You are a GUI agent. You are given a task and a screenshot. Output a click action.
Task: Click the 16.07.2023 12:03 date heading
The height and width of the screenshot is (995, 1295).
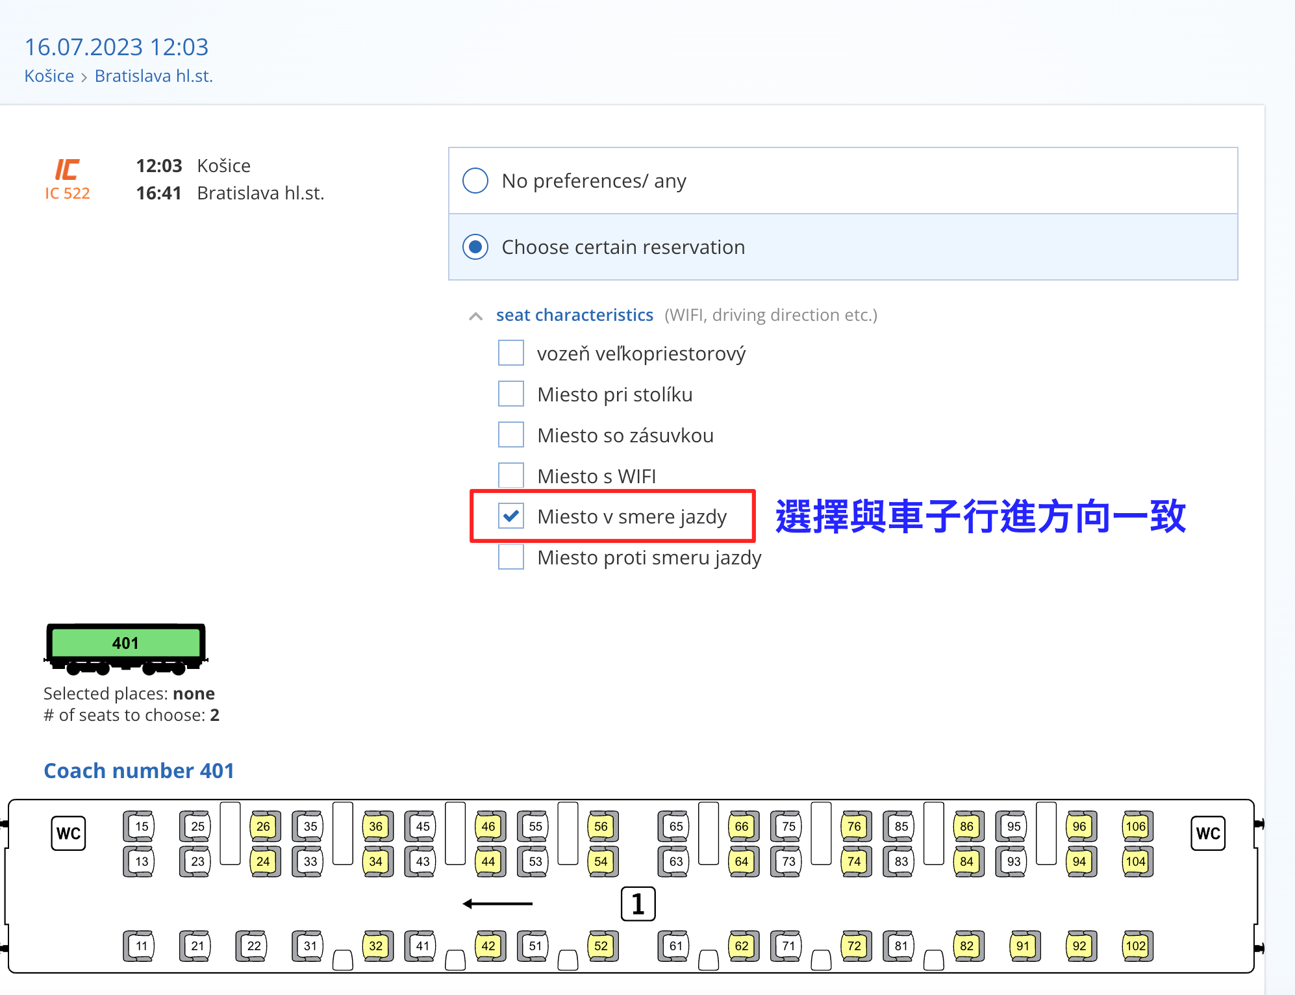click(116, 47)
